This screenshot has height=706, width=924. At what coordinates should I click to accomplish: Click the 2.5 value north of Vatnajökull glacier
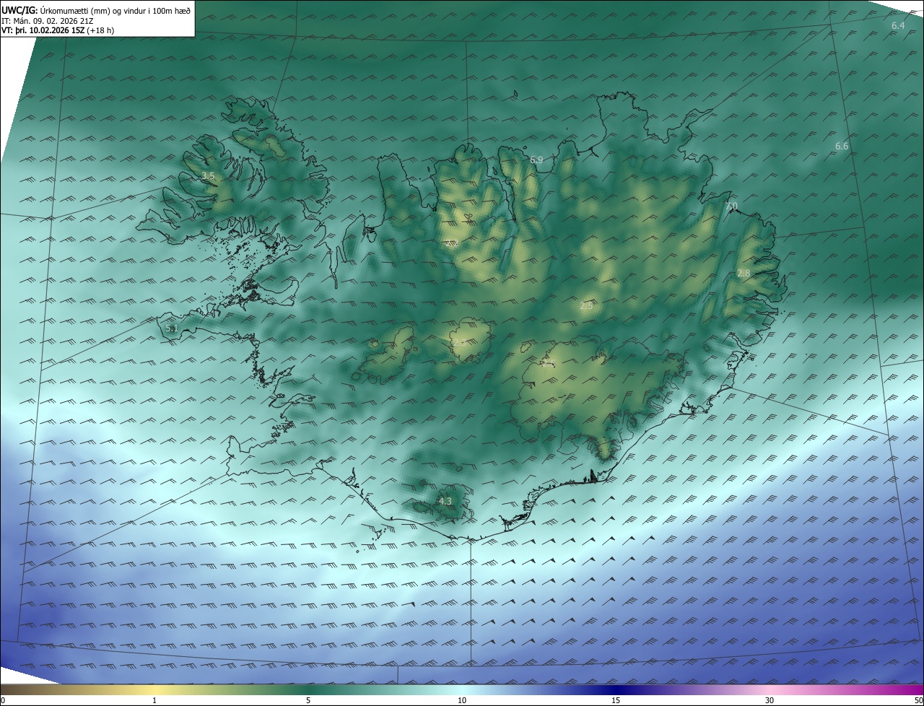[586, 306]
